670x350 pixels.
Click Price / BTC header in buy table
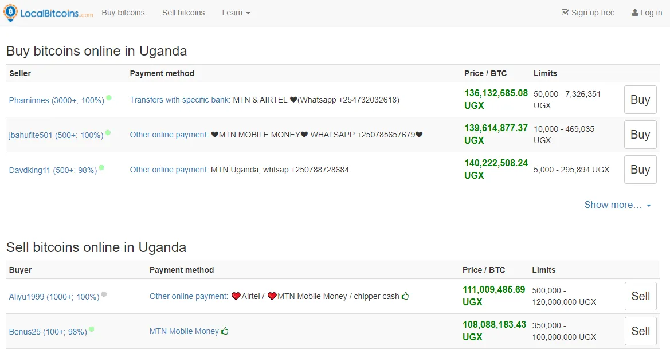pos(485,73)
